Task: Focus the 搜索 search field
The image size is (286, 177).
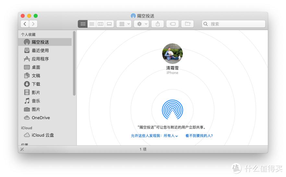Action: tap(233, 24)
